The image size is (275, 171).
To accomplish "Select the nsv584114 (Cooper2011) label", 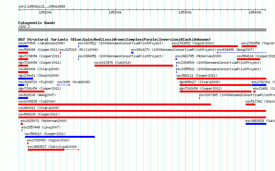I will click(256, 56).
